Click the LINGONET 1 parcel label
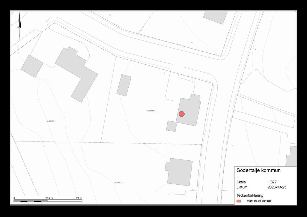This screenshot has width=307, height=217. [x=51, y=121]
